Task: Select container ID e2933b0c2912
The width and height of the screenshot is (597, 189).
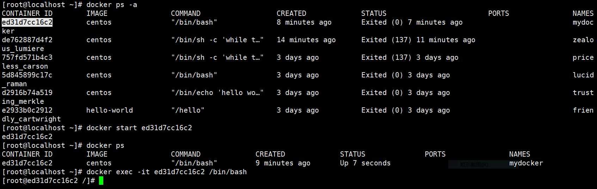Action: (x=27, y=110)
